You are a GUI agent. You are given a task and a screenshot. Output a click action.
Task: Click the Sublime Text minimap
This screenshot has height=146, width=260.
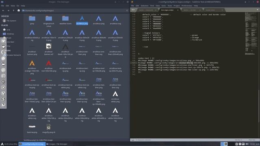251,34
